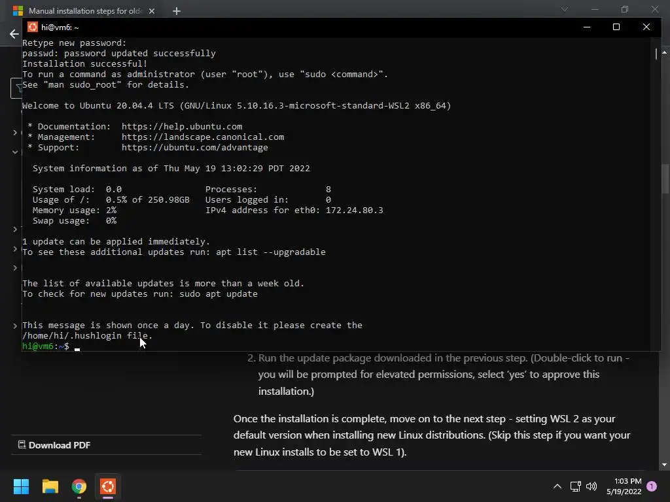Maximize the hi@vm6 terminal window

[616, 27]
